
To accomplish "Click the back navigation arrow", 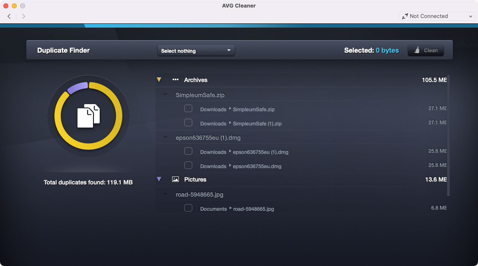I will pyautogui.click(x=9, y=16).
